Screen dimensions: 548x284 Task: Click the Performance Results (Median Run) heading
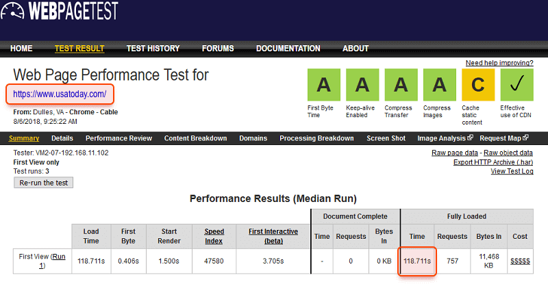click(273, 198)
